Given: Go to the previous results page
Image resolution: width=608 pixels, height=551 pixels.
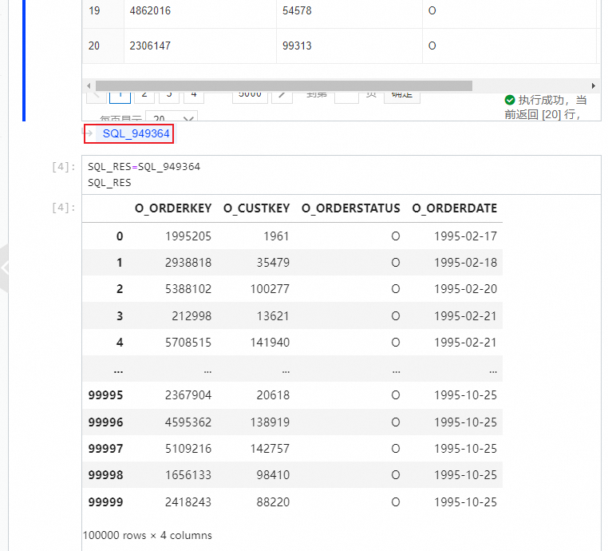Looking at the screenshot, I should [x=97, y=97].
